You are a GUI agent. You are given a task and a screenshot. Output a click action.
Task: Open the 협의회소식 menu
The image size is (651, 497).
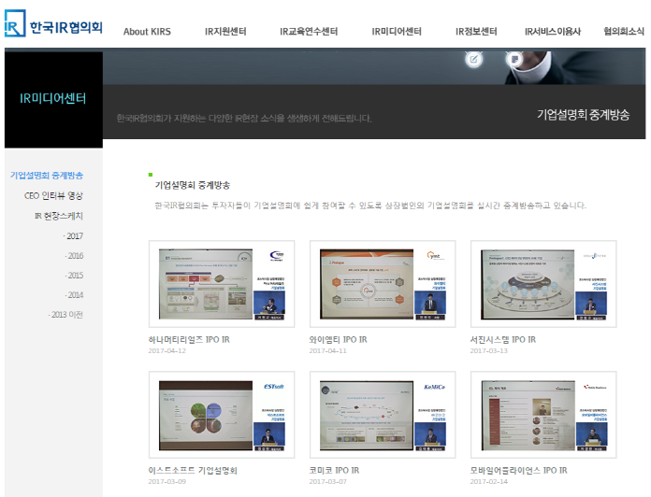[624, 32]
